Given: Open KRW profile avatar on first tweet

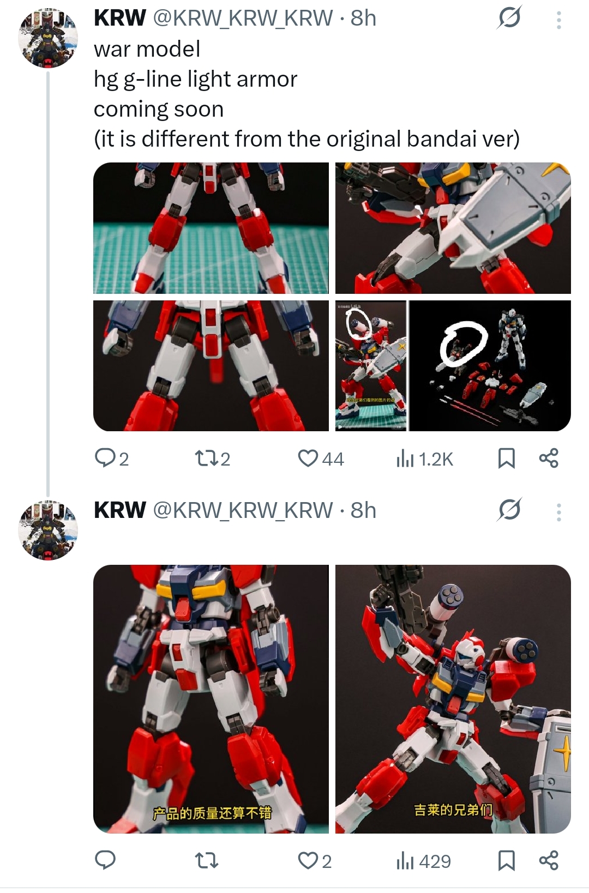Looking at the screenshot, I should click(48, 38).
